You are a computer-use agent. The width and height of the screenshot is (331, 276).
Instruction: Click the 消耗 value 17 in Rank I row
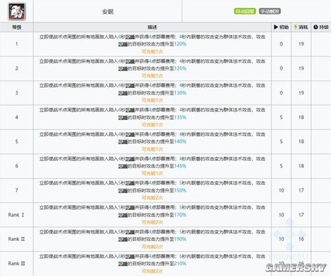click(x=301, y=214)
